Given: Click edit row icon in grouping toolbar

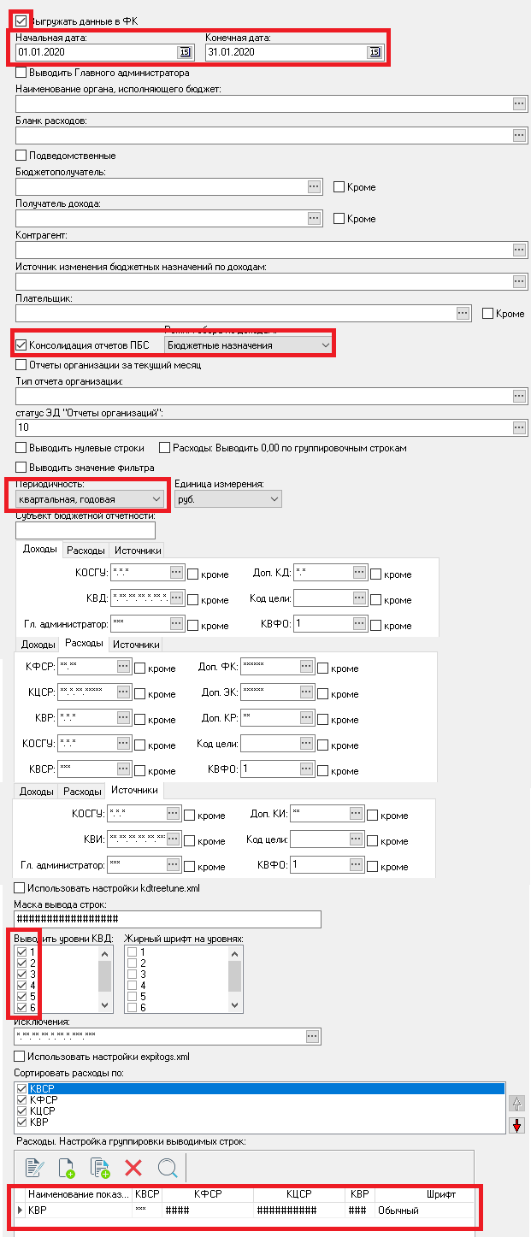Looking at the screenshot, I should (x=35, y=1168).
